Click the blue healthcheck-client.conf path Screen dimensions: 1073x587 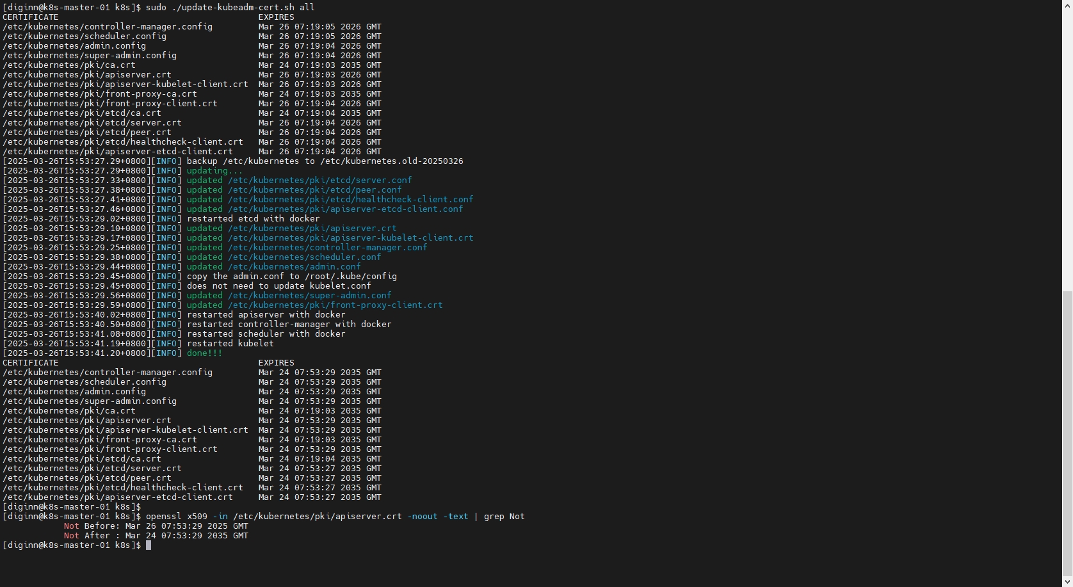tap(350, 200)
